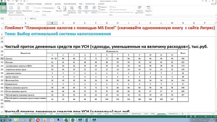Open the Единый налог sheet tab
The height and width of the screenshot is (122, 217).
[136, 114]
